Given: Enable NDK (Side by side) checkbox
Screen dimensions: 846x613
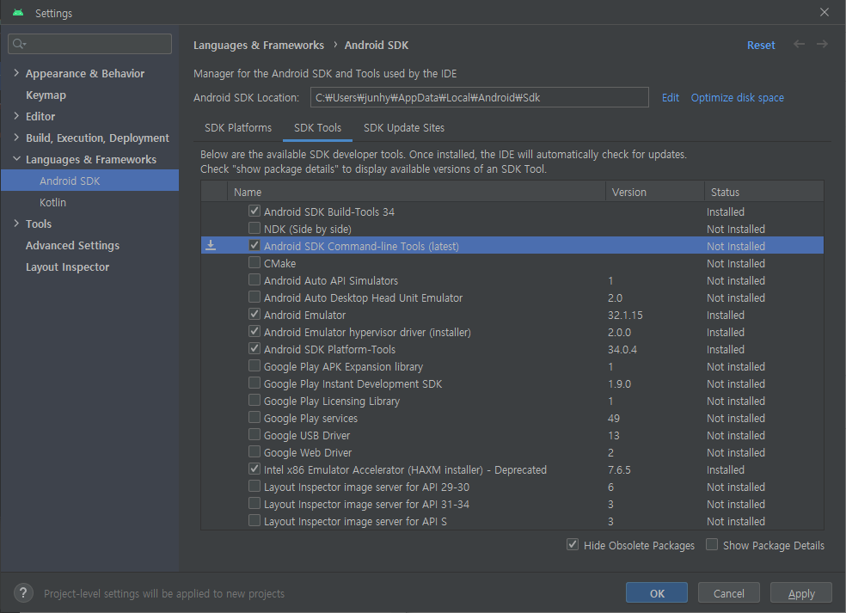Looking at the screenshot, I should coord(254,228).
